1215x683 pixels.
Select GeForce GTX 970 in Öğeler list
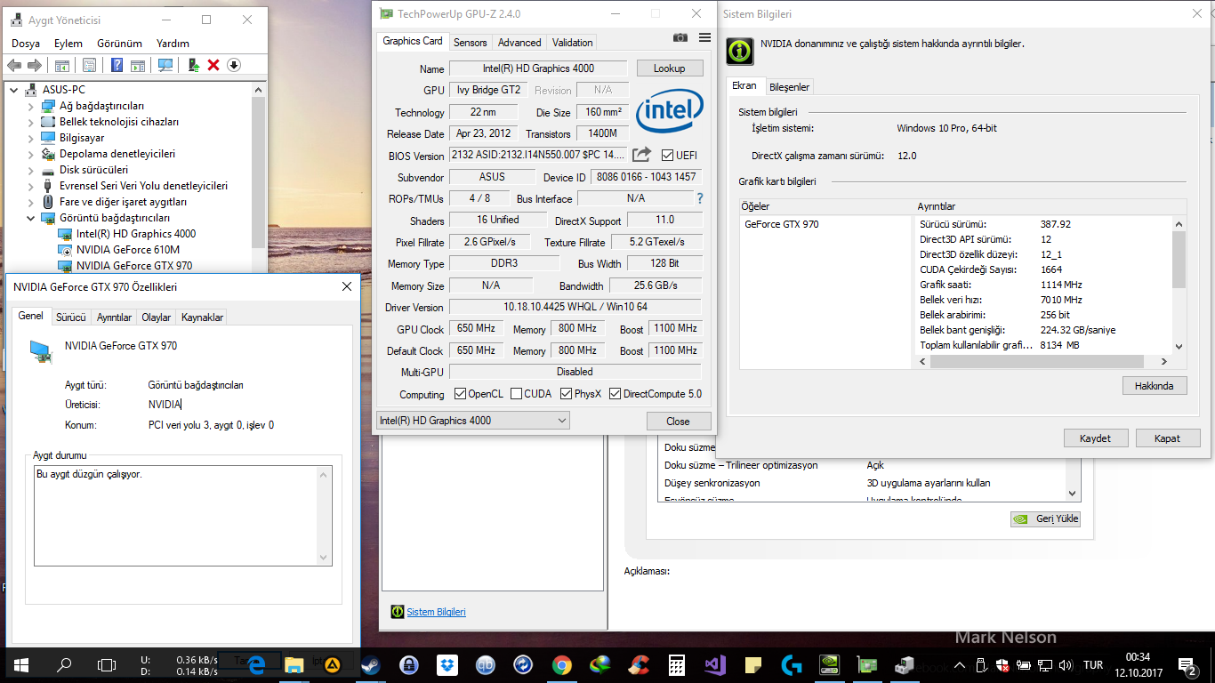click(781, 224)
